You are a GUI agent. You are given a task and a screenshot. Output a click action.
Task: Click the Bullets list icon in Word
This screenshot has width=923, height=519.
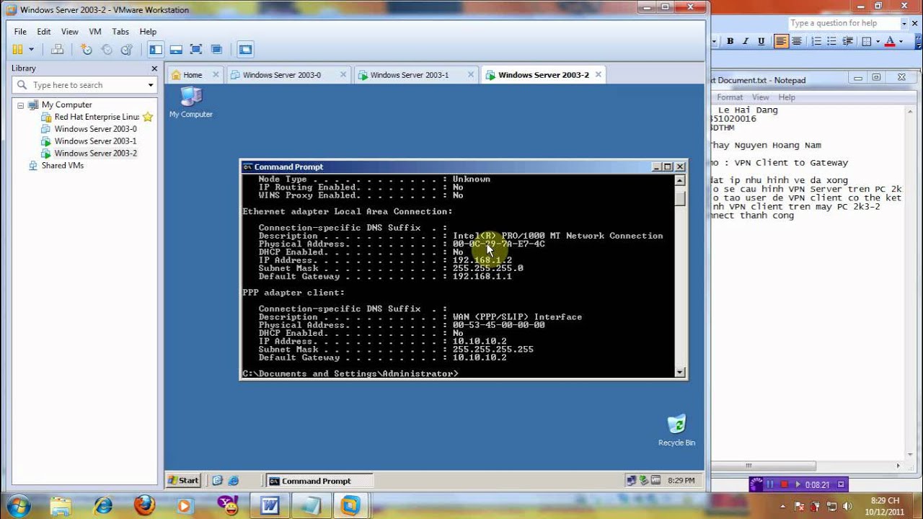832,42
